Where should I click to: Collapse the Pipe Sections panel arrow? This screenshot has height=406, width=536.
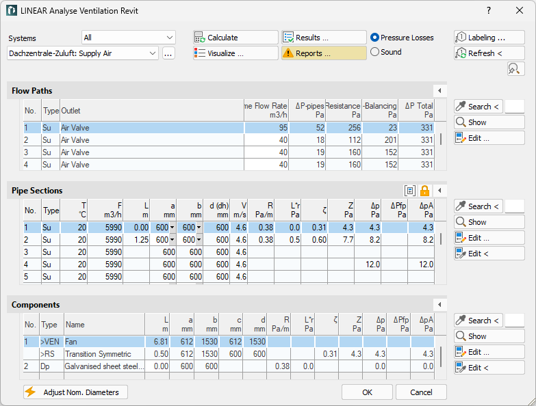pos(439,191)
